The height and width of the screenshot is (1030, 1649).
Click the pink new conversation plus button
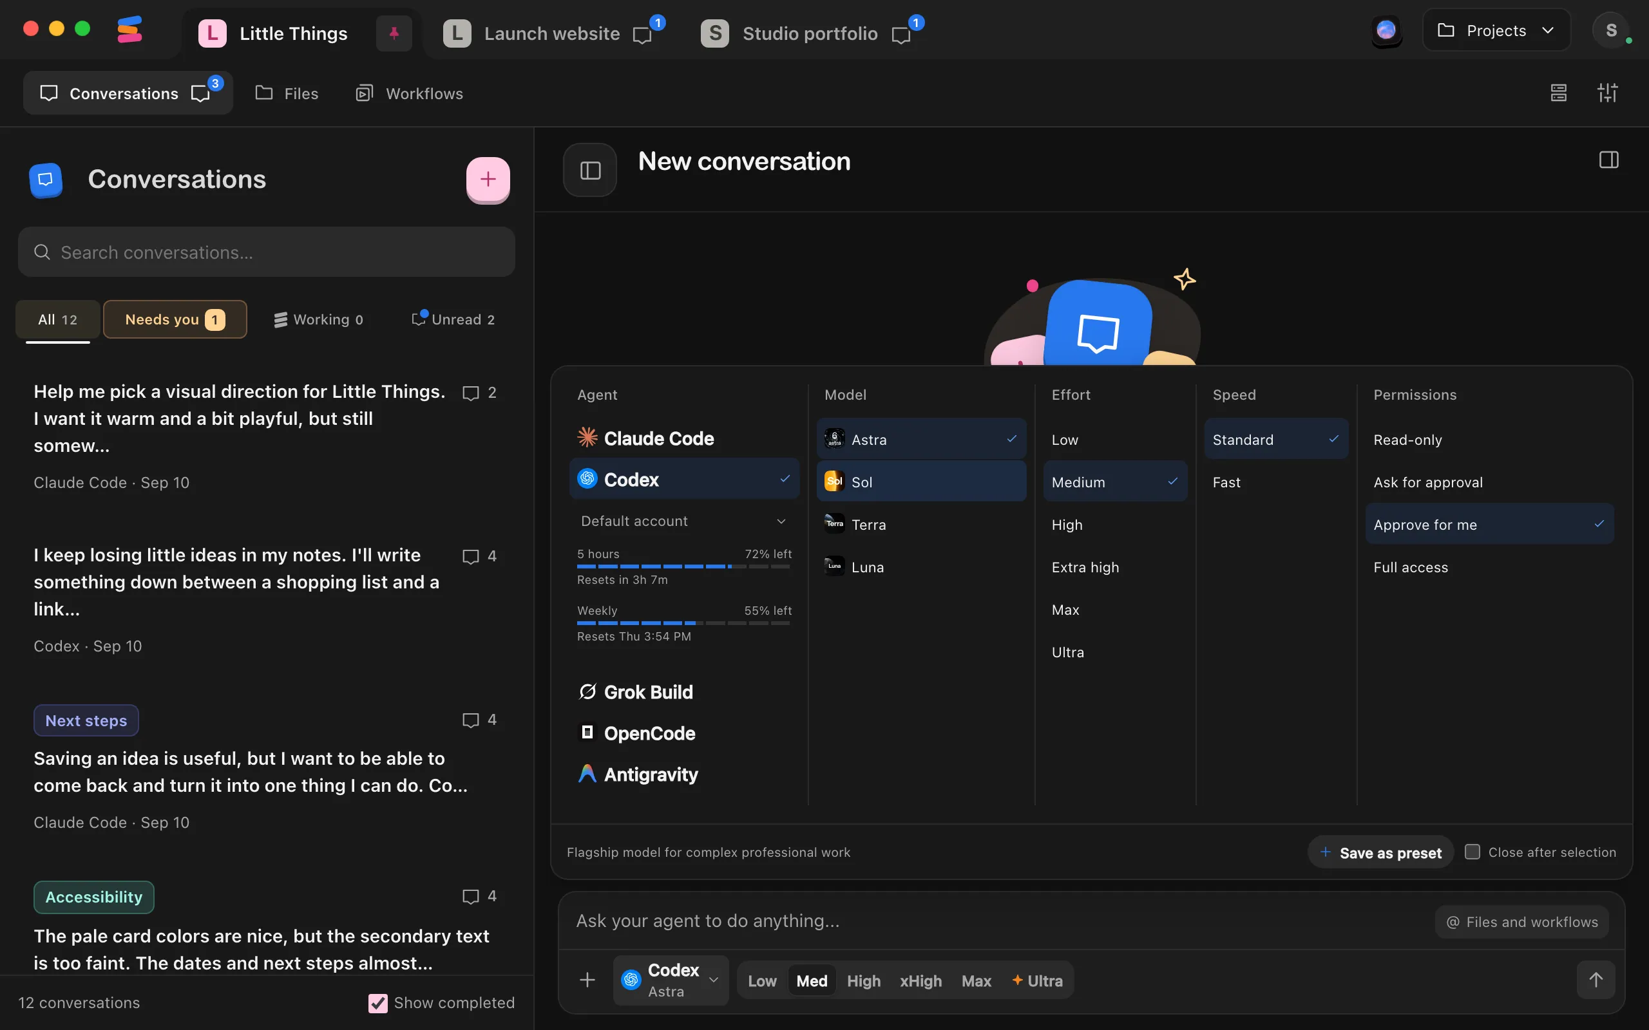pyautogui.click(x=488, y=179)
